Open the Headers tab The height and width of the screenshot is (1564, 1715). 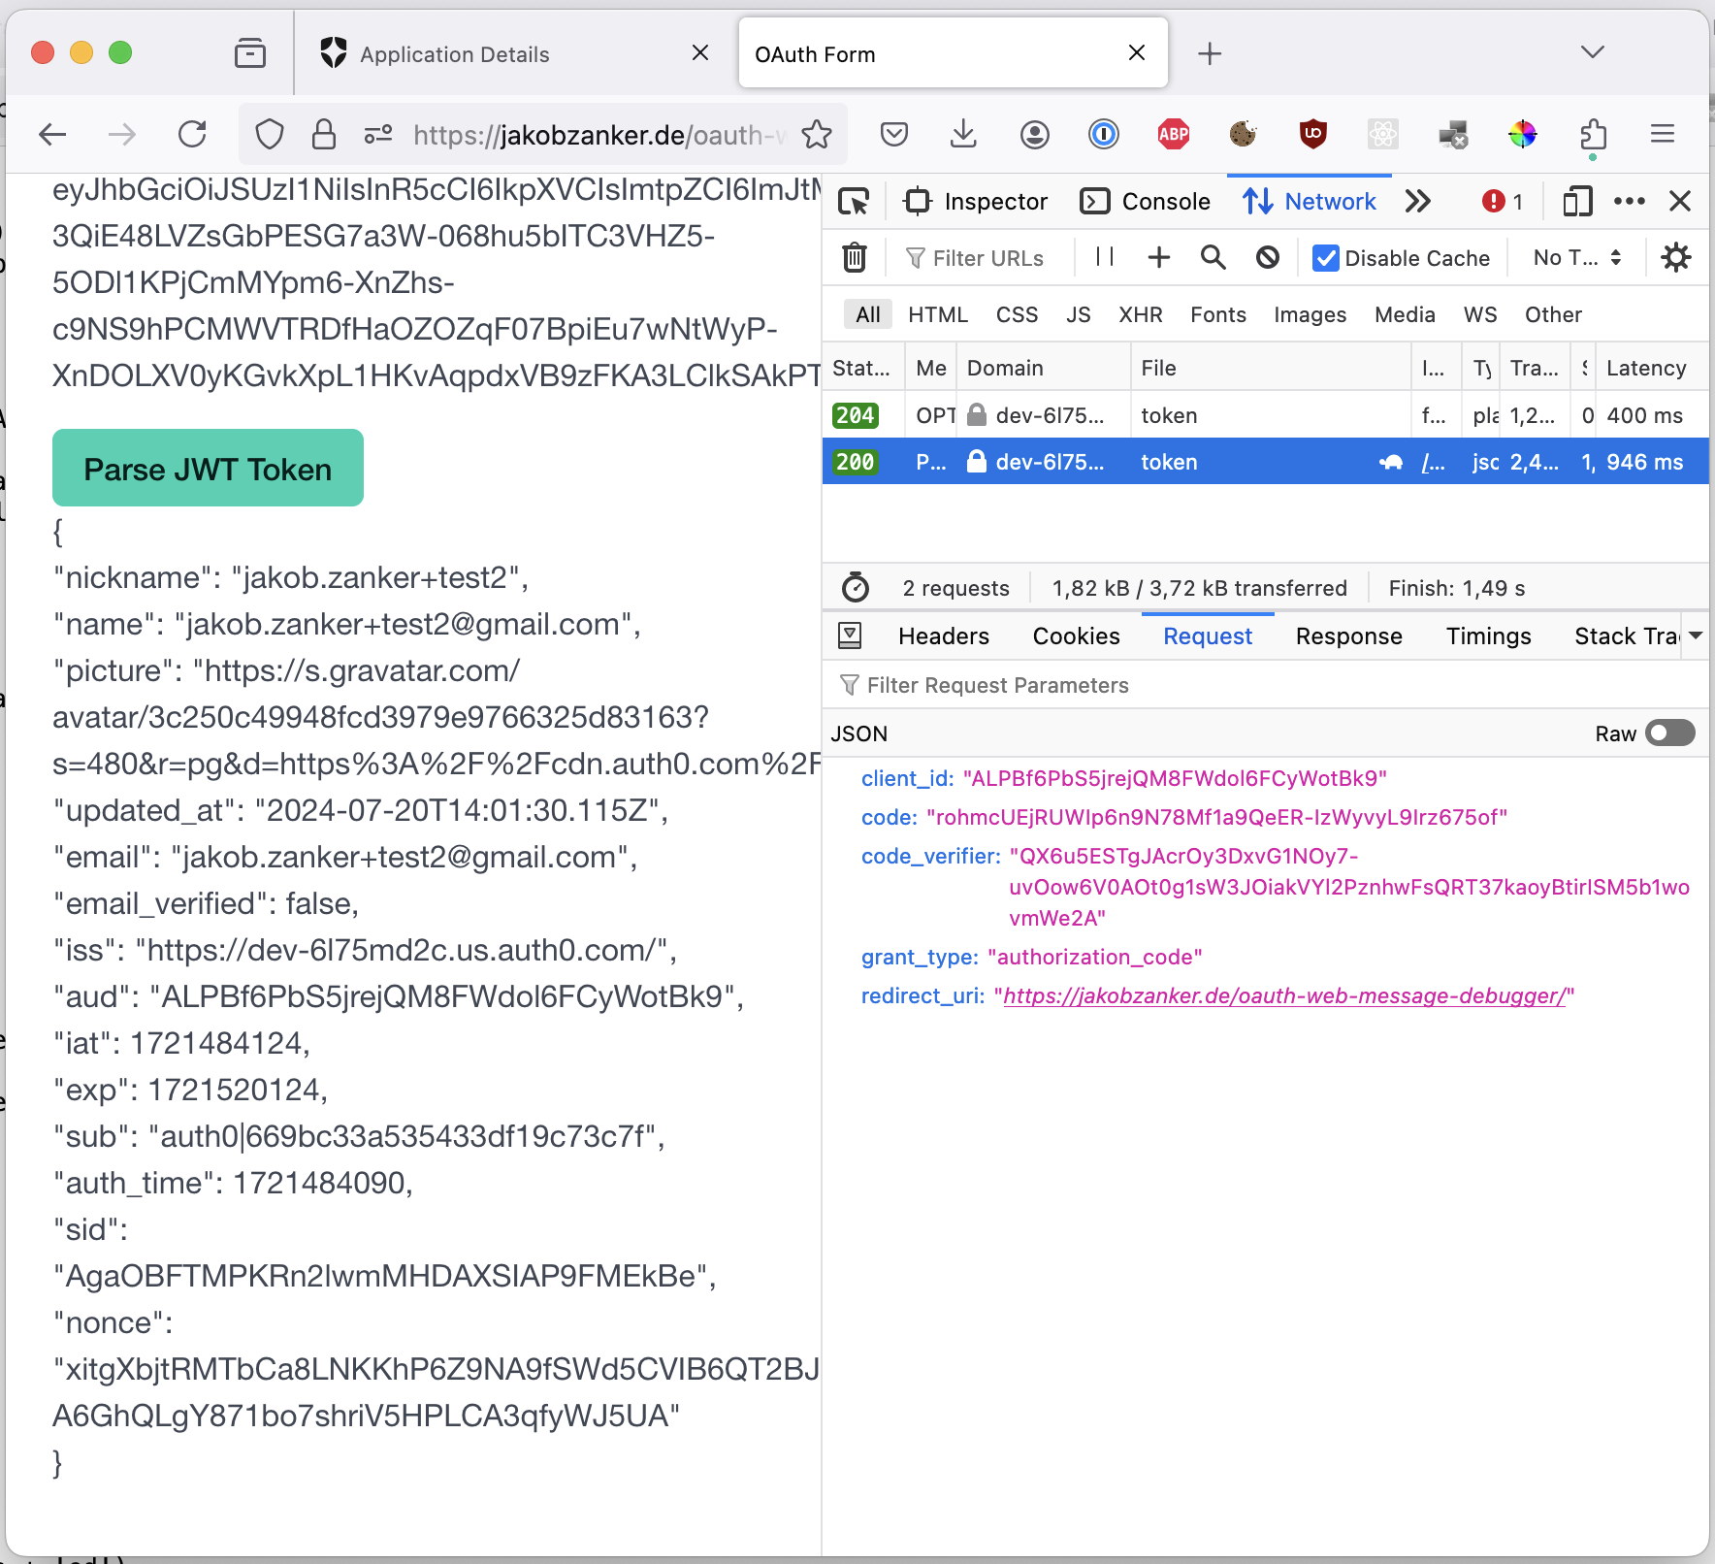[x=943, y=636]
